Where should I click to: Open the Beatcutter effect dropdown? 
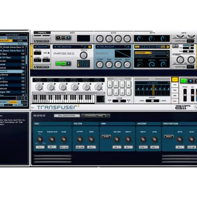(x=143, y=56)
